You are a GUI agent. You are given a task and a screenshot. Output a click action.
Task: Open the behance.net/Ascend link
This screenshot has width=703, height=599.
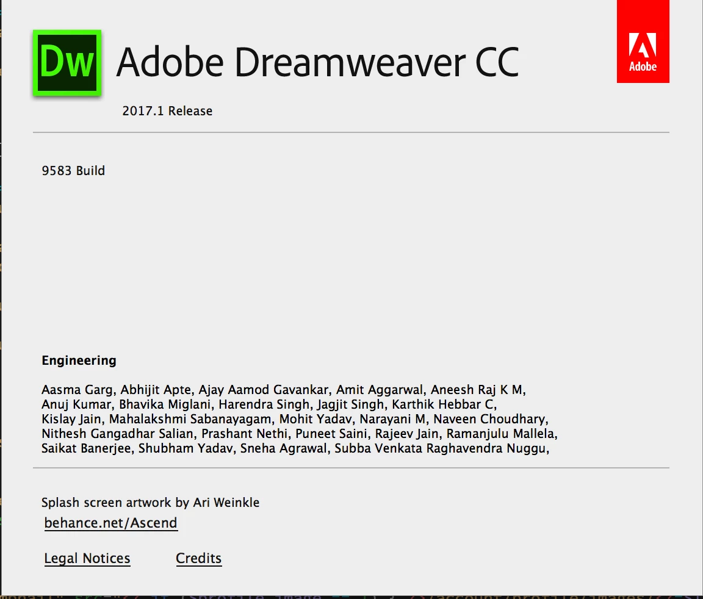pos(110,523)
